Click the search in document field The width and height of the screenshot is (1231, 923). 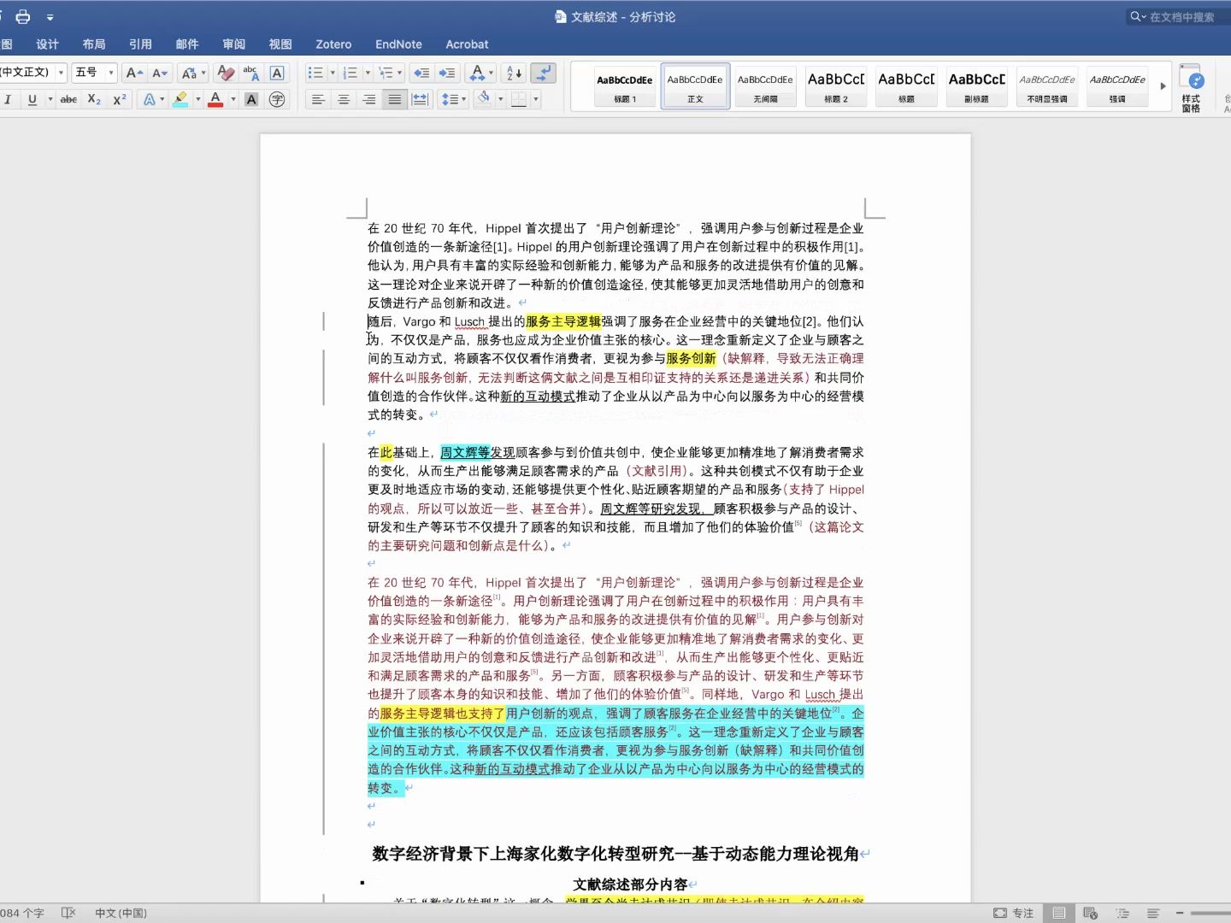[1178, 16]
